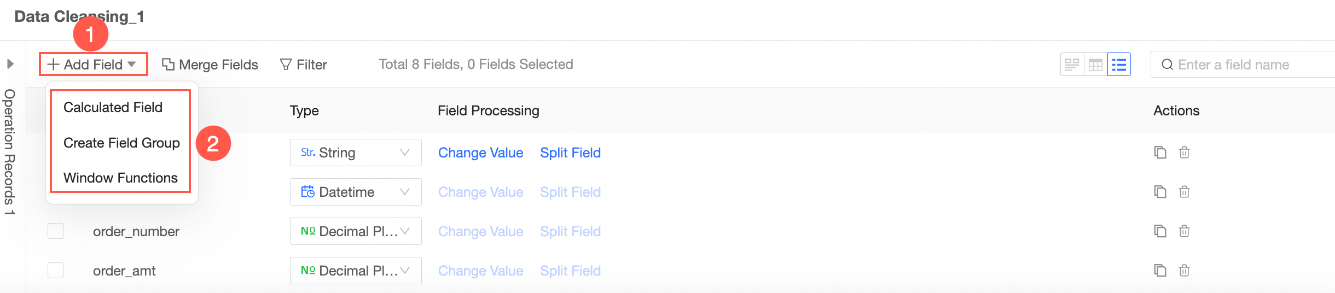The image size is (1335, 293).
Task: Choose Calculated Field from the menu
Action: click(x=113, y=107)
